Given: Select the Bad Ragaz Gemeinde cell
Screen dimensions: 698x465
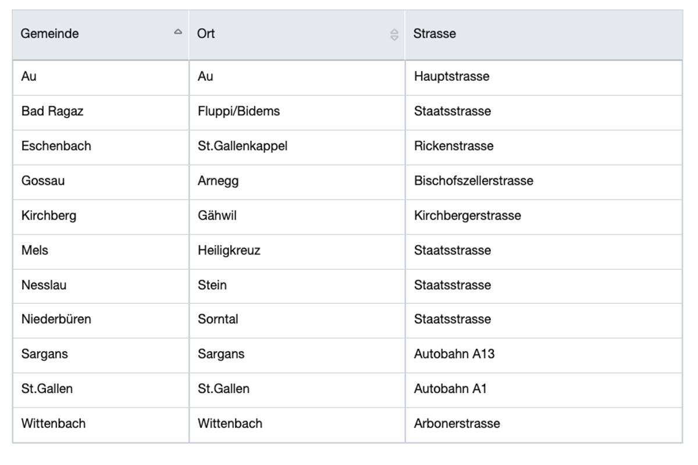Looking at the screenshot, I should [52, 111].
